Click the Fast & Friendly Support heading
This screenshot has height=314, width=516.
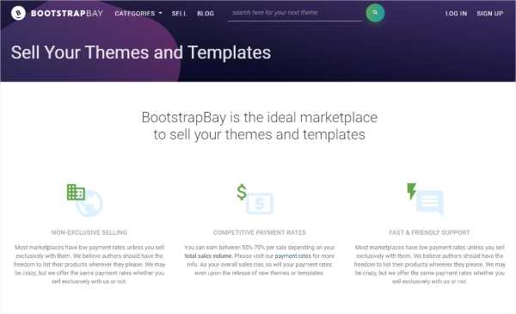click(429, 232)
